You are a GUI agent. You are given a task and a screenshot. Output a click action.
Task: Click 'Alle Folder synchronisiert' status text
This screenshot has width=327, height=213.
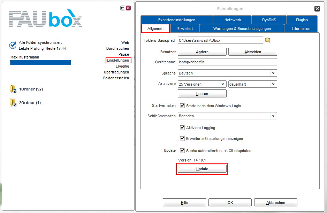click(40, 42)
